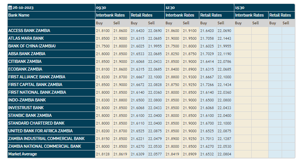The image size is (299, 162).
Task: Click First Capital 12:30 retail buy 21.7266
Action: point(207,85)
